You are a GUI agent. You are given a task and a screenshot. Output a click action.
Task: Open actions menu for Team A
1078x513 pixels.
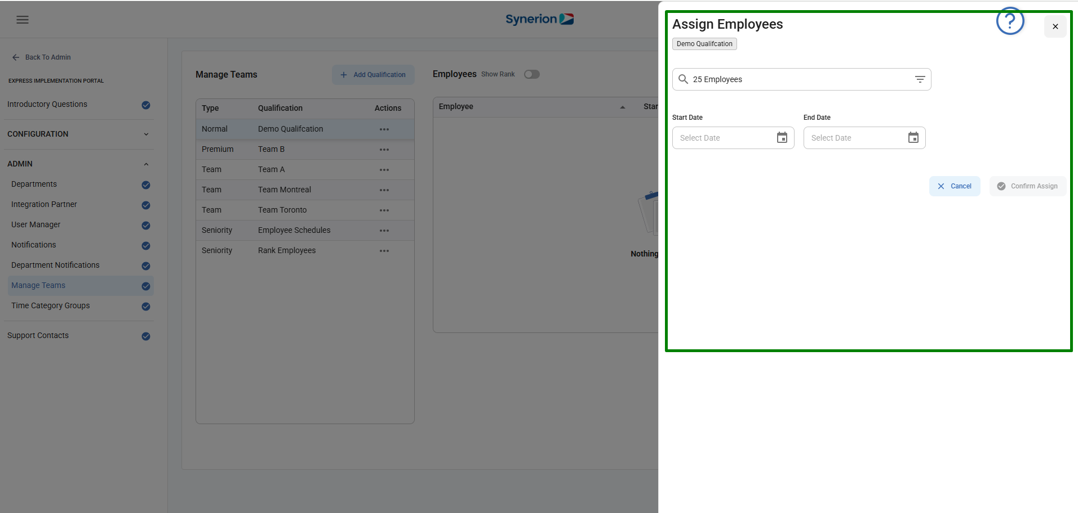click(x=384, y=170)
